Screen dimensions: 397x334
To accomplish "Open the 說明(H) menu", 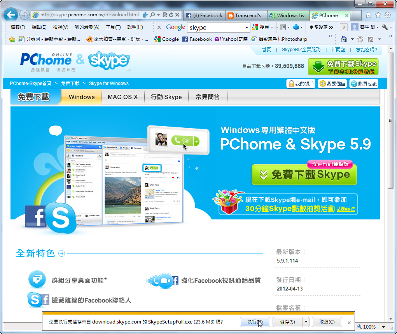I will [x=135, y=27].
